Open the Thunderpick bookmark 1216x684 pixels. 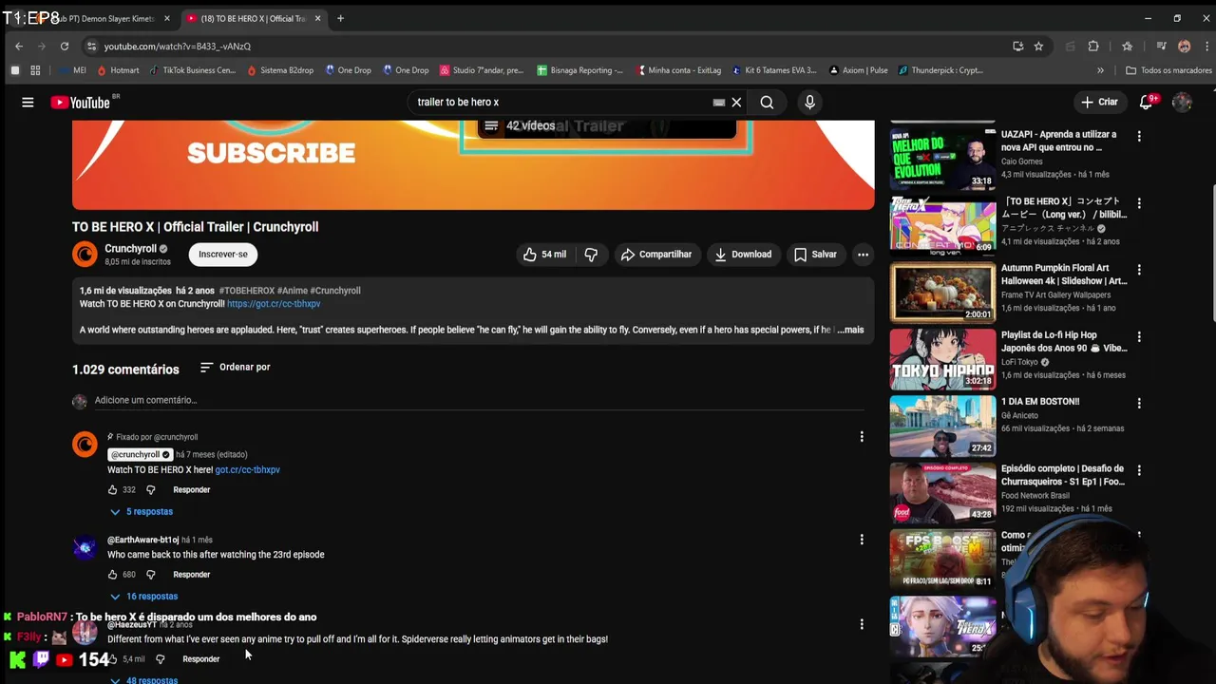tap(940, 70)
